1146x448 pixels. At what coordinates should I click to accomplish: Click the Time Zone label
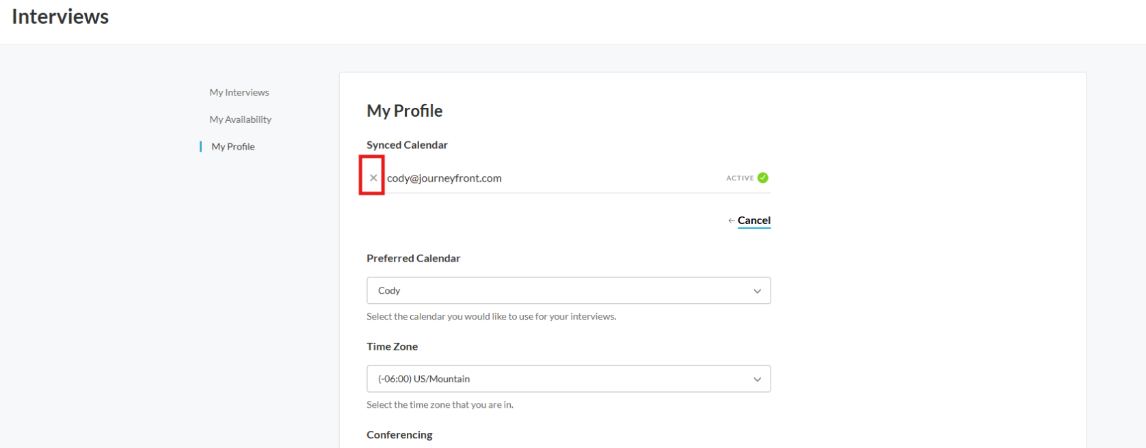pyautogui.click(x=392, y=346)
